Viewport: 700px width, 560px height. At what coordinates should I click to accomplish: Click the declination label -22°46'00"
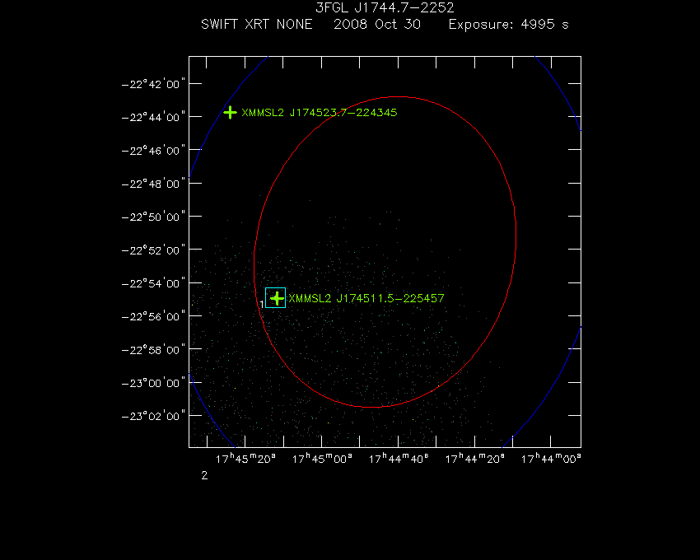coord(153,151)
